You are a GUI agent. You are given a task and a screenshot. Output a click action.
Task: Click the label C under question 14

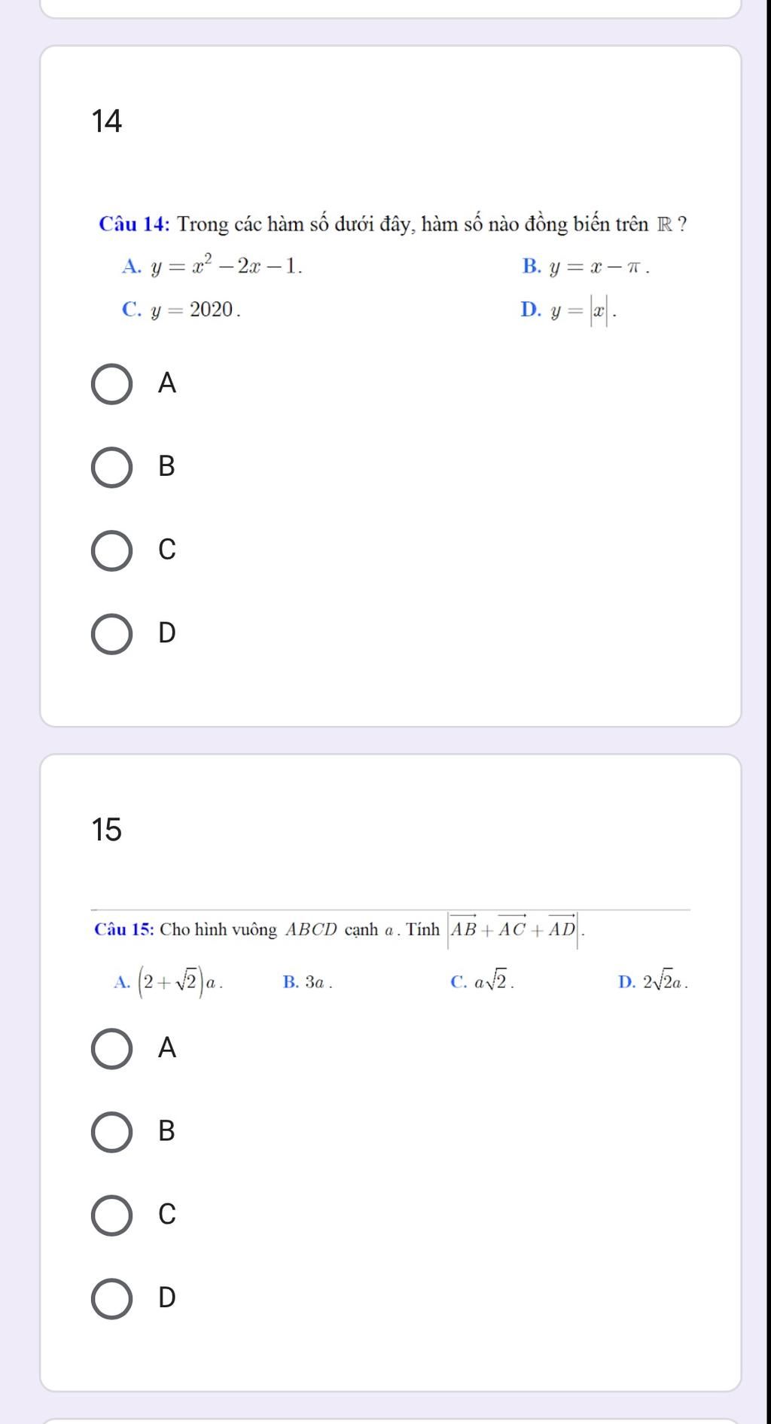pos(167,550)
